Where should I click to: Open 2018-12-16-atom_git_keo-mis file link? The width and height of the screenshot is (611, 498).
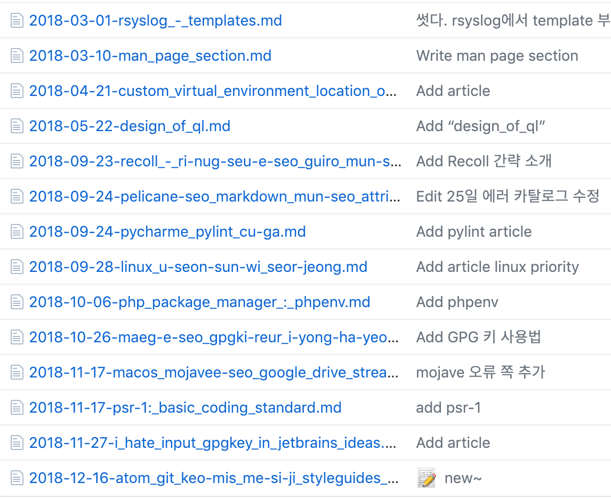click(214, 478)
